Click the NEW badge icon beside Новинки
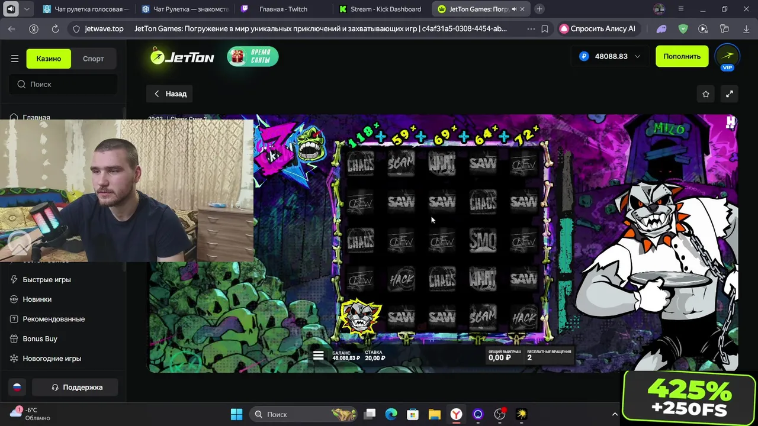Screen dimensions: 758x426 click(x=14, y=299)
